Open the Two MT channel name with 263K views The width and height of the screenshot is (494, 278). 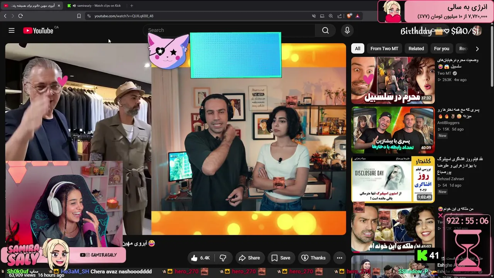pyautogui.click(x=444, y=73)
